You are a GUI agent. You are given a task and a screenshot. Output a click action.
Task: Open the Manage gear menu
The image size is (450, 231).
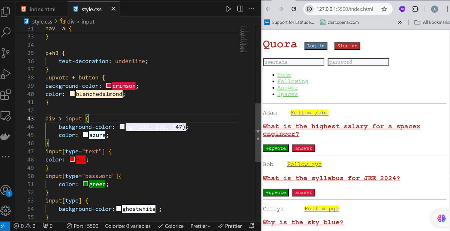(6, 210)
